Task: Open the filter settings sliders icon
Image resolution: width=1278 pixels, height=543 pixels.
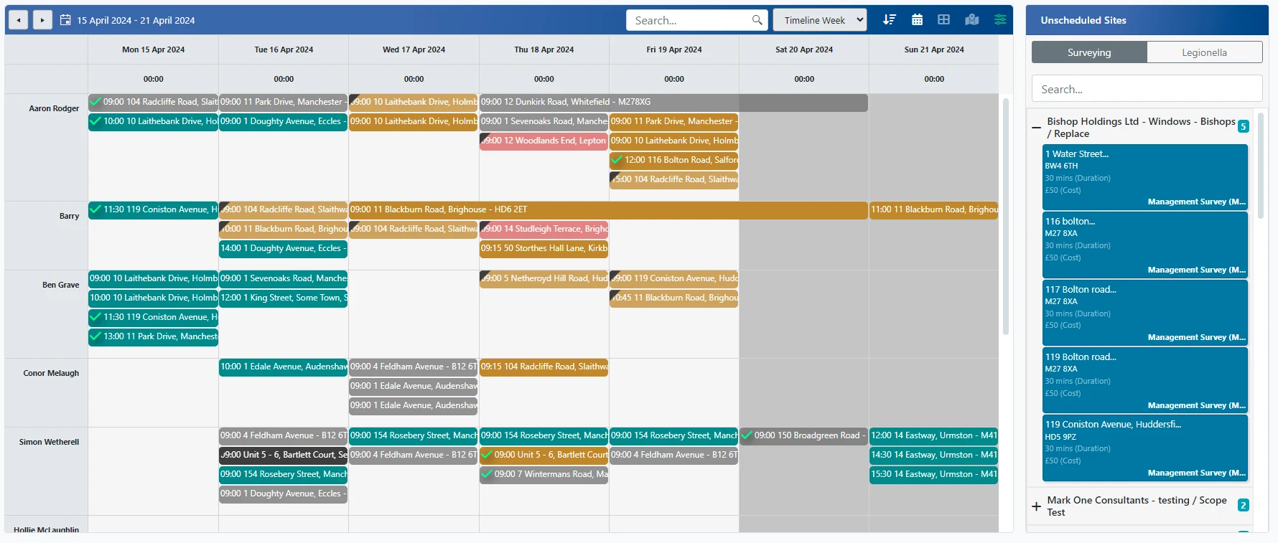Action: click(x=999, y=20)
